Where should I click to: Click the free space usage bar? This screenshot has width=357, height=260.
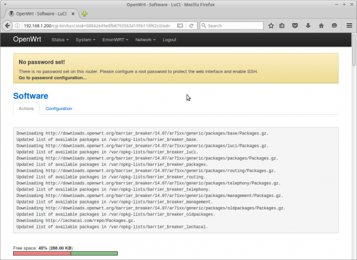tap(65, 253)
